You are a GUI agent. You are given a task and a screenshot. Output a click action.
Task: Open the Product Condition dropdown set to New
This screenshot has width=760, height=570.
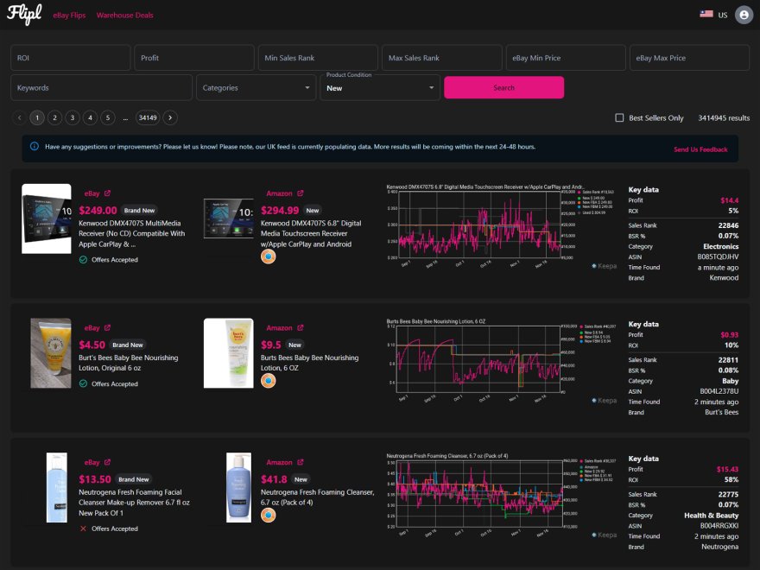380,88
